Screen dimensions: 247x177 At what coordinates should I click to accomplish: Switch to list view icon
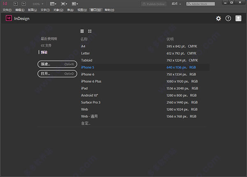pos(82,31)
